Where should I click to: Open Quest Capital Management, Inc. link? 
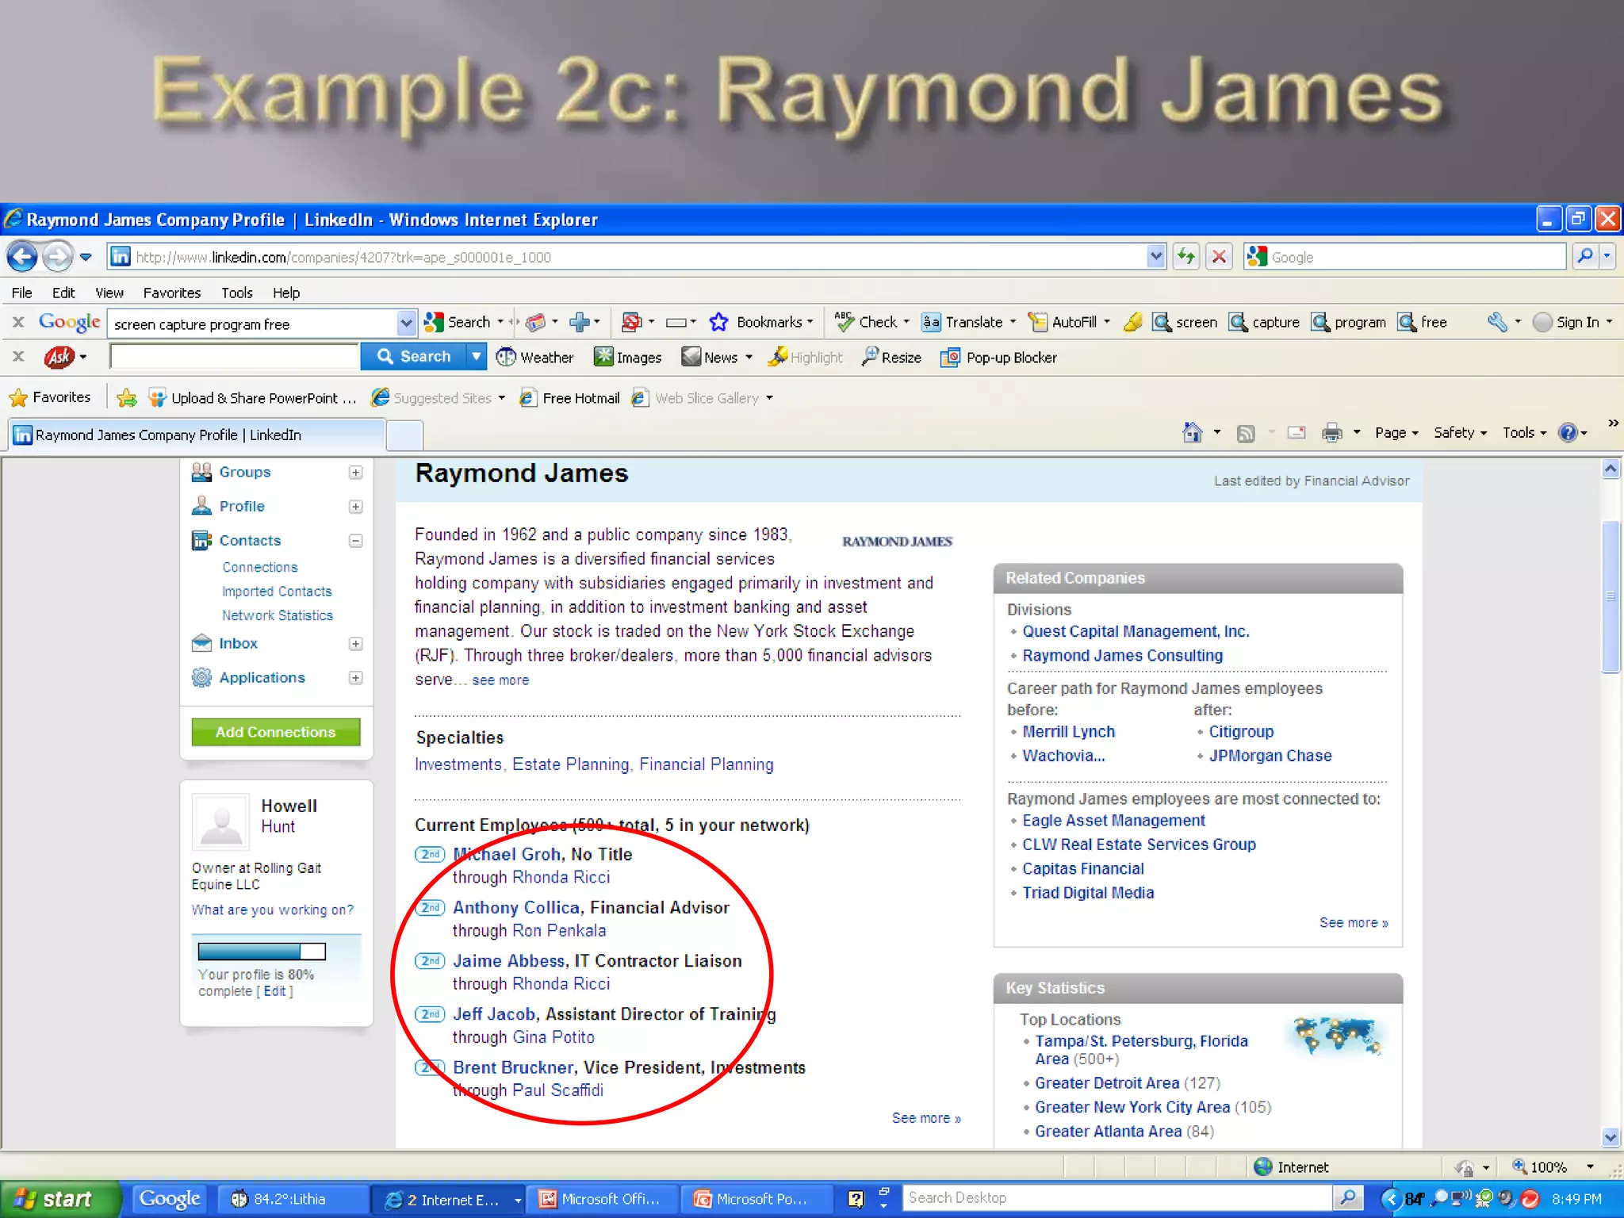(1136, 631)
